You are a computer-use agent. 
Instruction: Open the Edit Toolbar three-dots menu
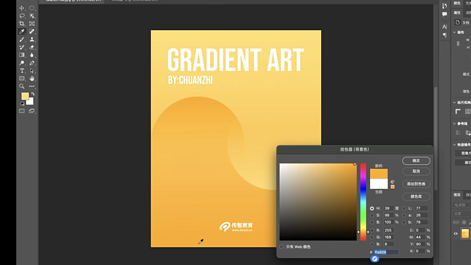[32, 86]
